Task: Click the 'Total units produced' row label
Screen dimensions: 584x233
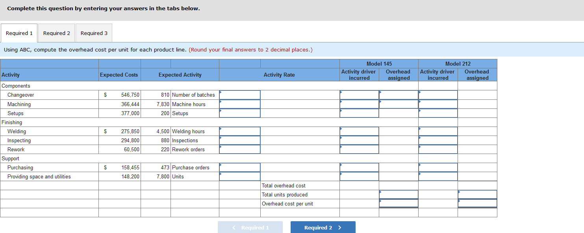Action: 285,194
